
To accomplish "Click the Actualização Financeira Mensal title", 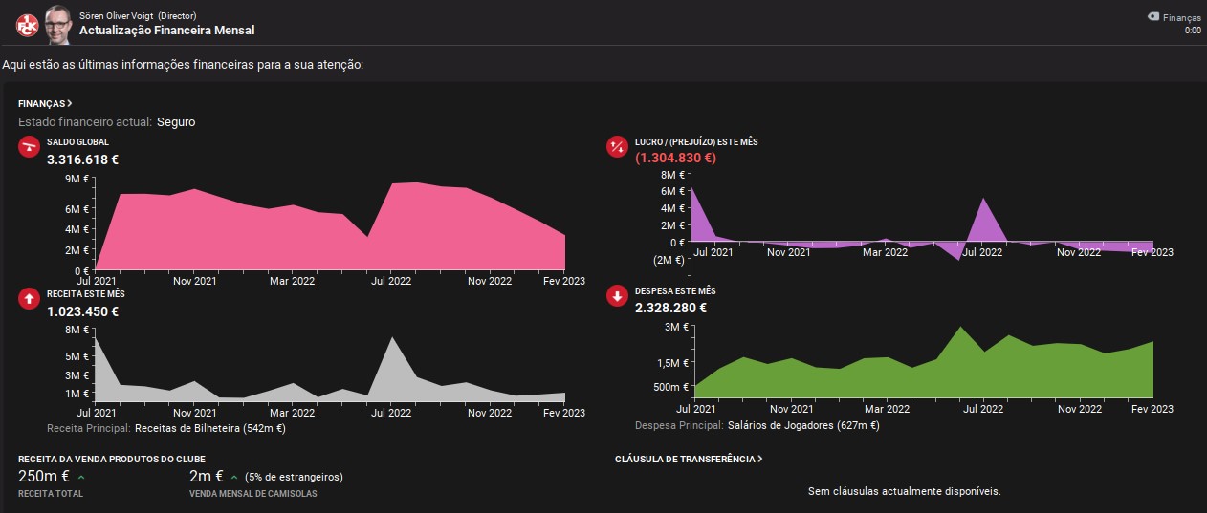I will pyautogui.click(x=166, y=31).
